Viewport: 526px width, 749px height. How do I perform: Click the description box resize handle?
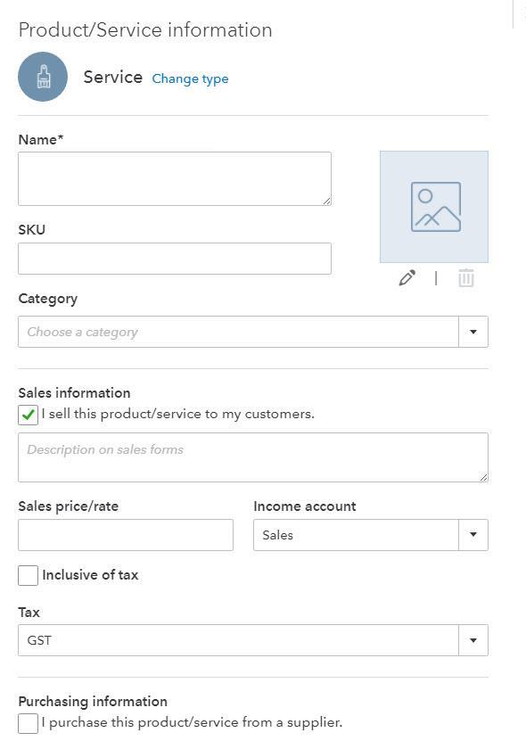(483, 477)
